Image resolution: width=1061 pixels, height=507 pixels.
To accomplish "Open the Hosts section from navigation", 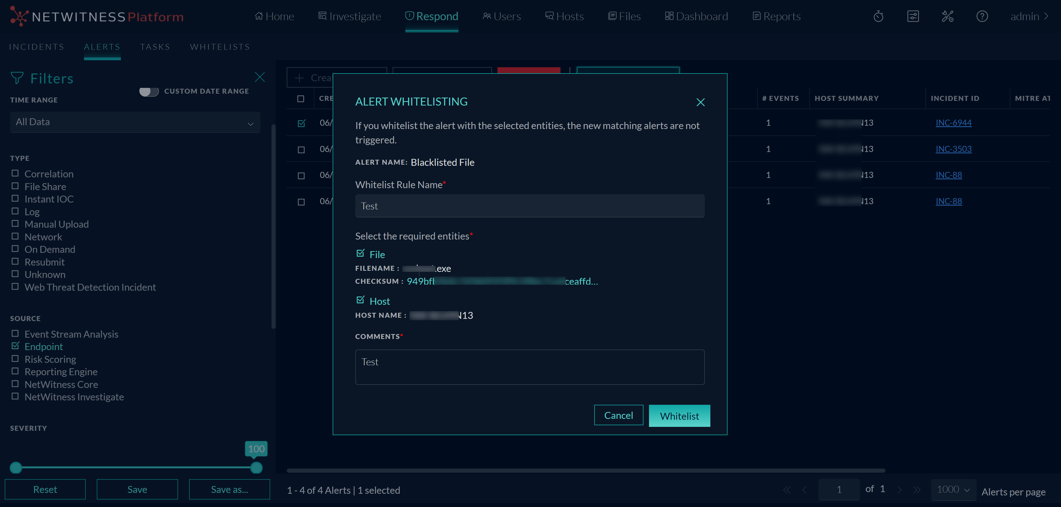I will 564,16.
